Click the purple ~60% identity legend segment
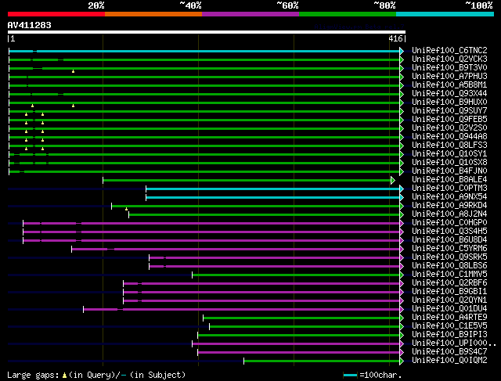501x381 pixels. (x=250, y=14)
